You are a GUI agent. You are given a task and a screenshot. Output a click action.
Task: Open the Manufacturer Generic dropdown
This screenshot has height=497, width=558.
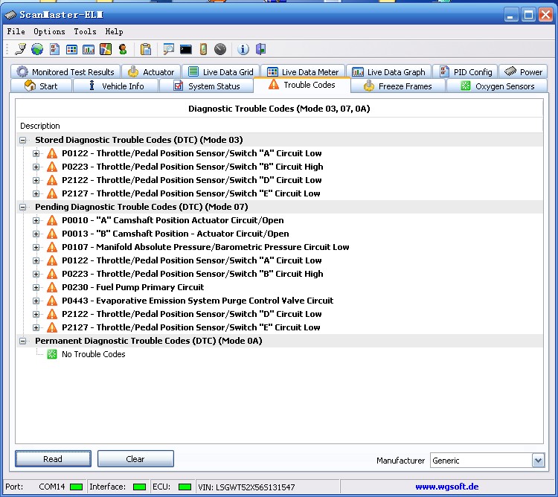pyautogui.click(x=538, y=461)
